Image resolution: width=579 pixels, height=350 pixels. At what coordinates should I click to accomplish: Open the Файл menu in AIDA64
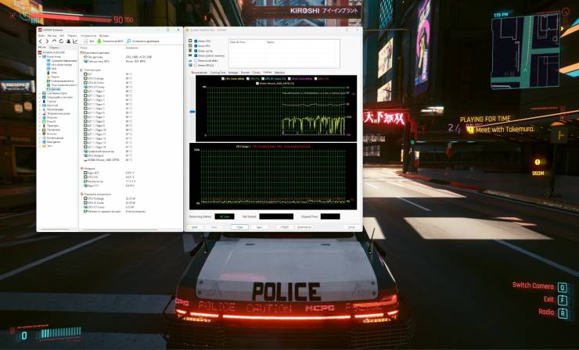point(41,36)
